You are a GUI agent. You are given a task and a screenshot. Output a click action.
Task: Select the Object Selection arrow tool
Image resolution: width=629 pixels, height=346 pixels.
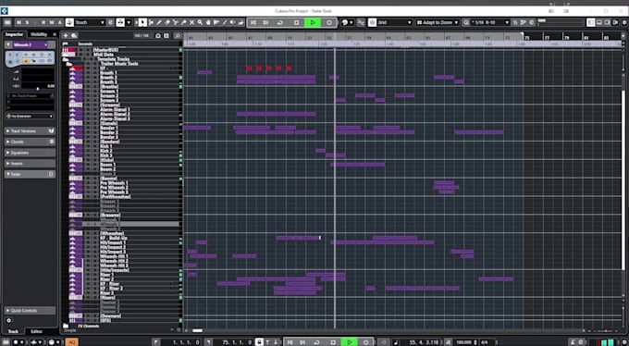[142, 22]
